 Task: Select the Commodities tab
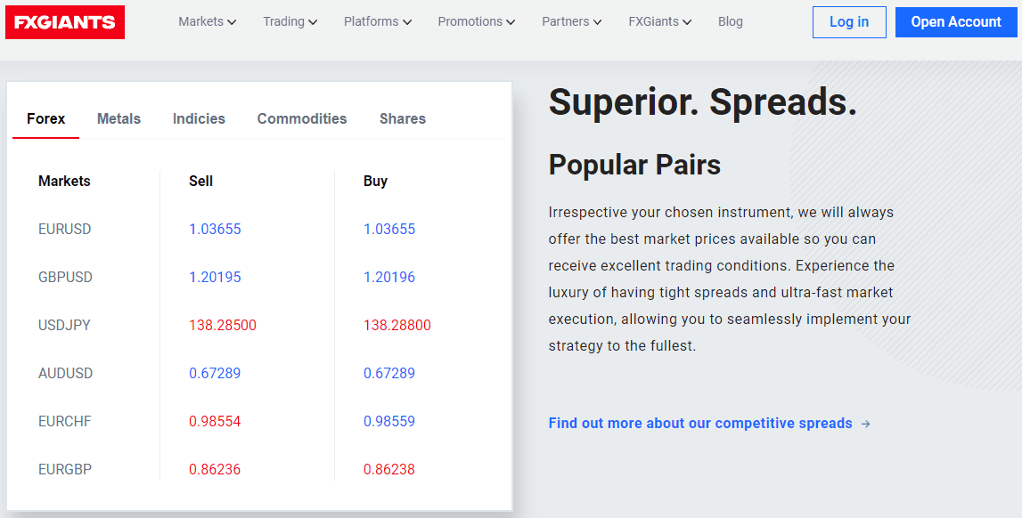[302, 118]
